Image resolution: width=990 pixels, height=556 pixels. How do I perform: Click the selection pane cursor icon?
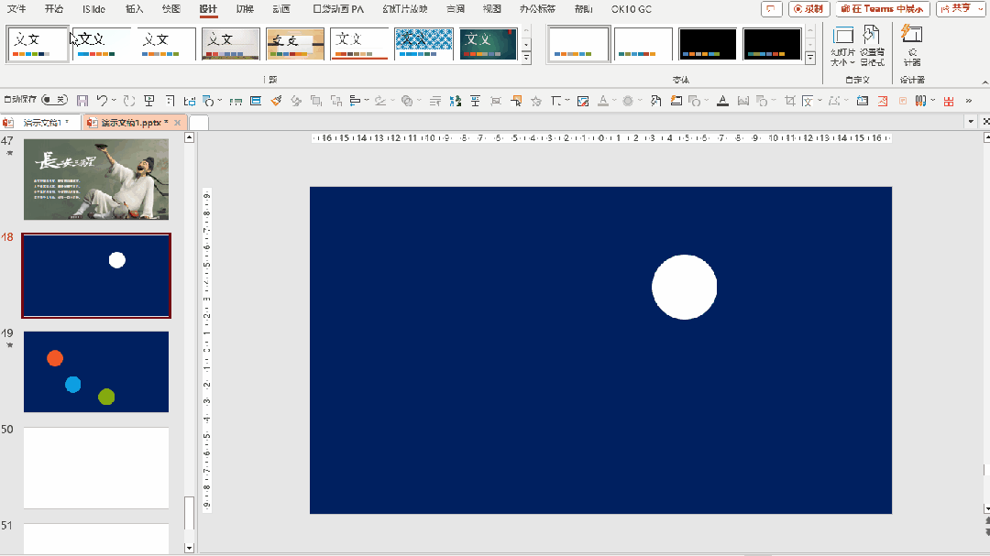(x=516, y=101)
